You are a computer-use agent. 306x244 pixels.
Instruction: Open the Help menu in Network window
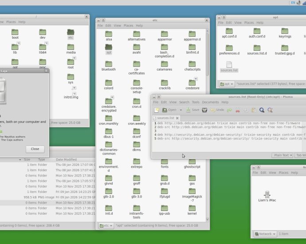coord(294,173)
